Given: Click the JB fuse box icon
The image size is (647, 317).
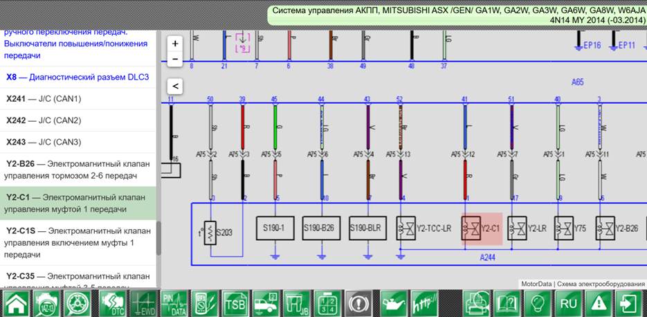Looking at the screenshot, I should click(x=297, y=305).
